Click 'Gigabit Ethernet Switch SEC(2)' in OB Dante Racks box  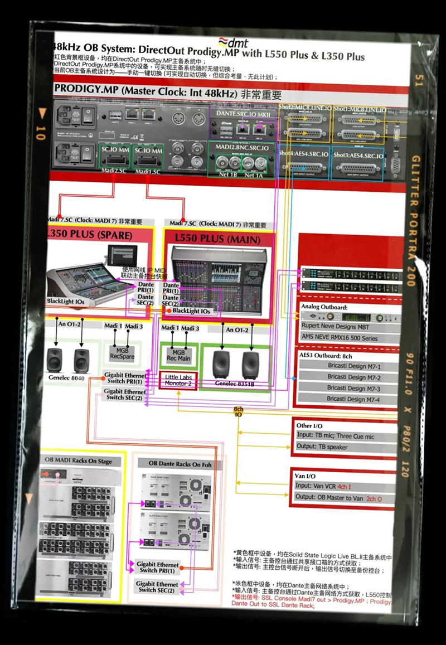click(157, 587)
